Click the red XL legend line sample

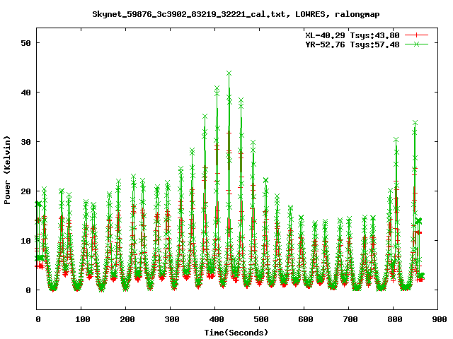click(x=416, y=35)
